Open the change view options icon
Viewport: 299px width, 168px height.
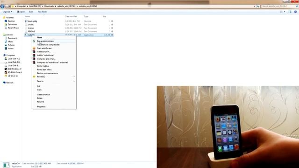coord(281,12)
